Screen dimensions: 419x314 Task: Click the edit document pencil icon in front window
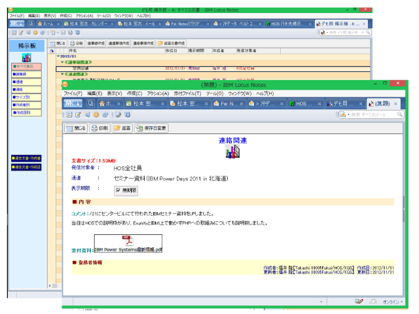point(78,115)
